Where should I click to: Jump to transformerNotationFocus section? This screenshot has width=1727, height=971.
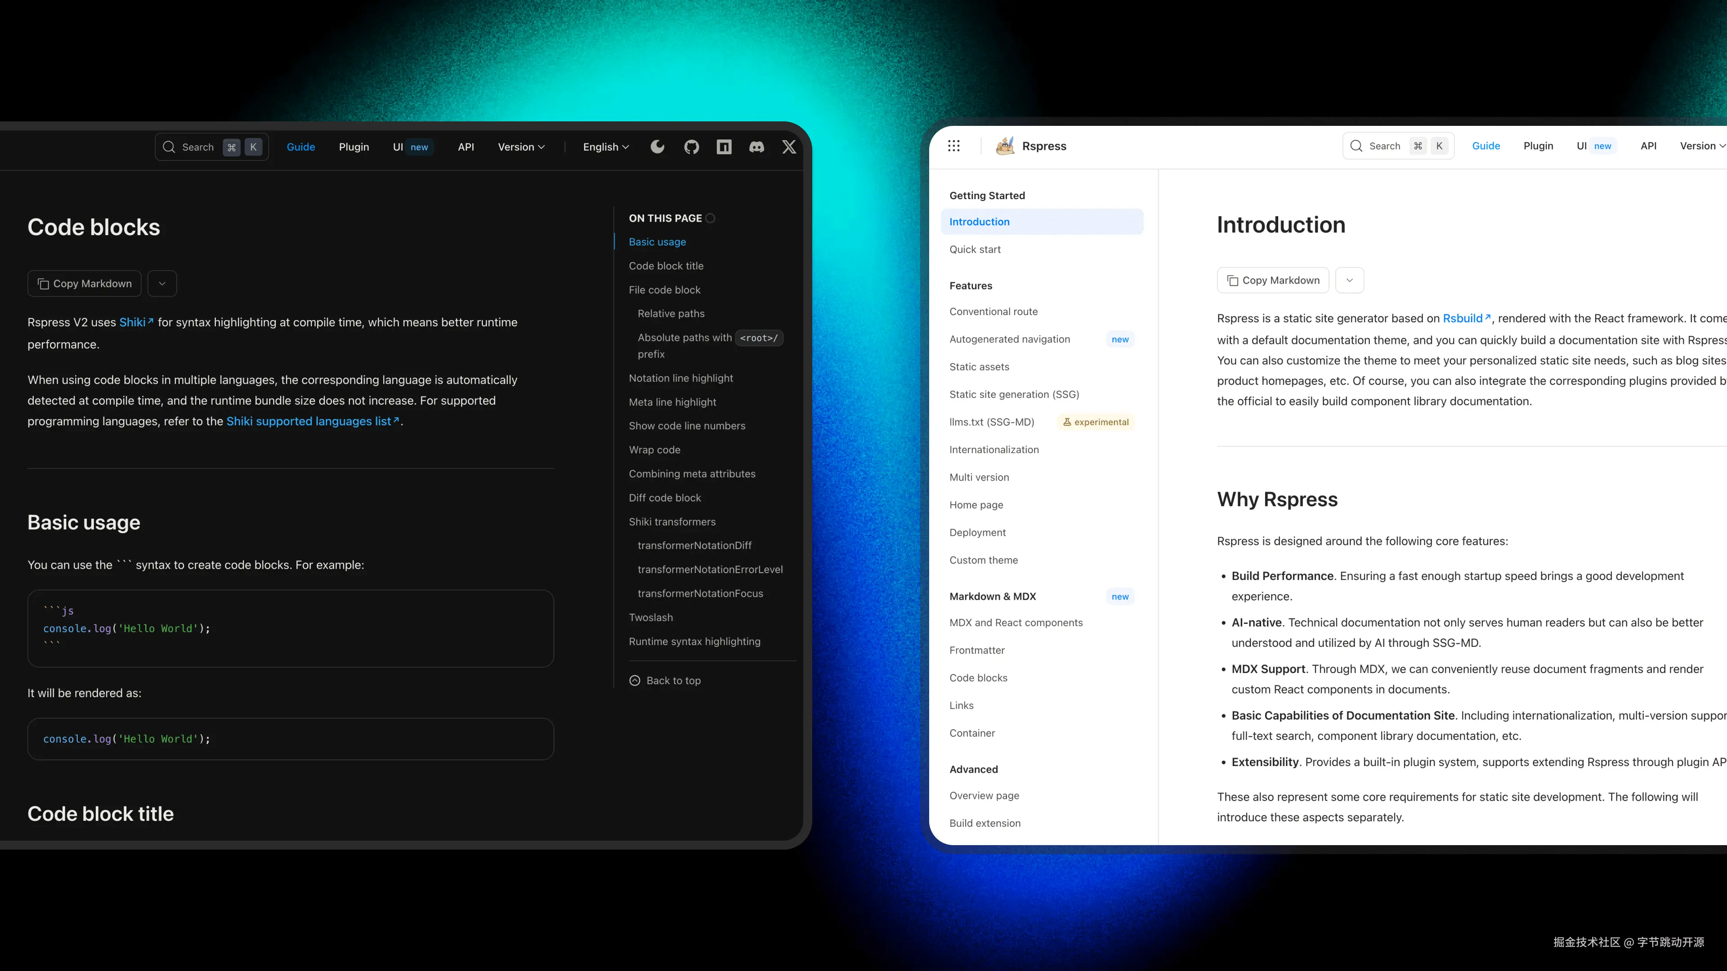(701, 594)
